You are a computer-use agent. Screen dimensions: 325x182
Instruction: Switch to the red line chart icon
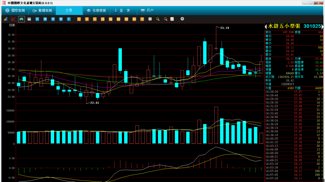click(x=14, y=19)
